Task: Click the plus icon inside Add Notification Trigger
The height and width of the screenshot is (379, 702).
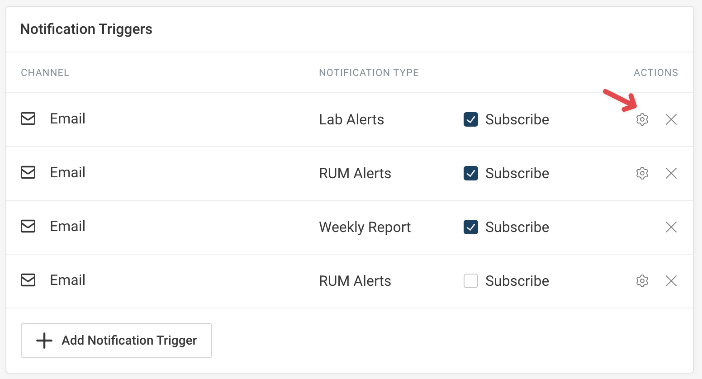Action: pyautogui.click(x=44, y=341)
